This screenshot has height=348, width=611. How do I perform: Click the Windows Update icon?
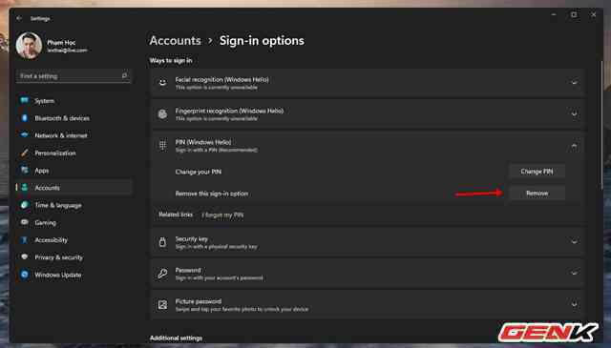pyautogui.click(x=25, y=275)
